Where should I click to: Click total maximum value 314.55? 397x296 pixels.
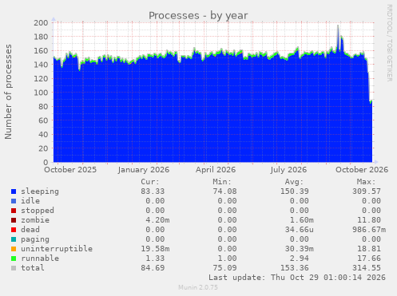pos(367,268)
